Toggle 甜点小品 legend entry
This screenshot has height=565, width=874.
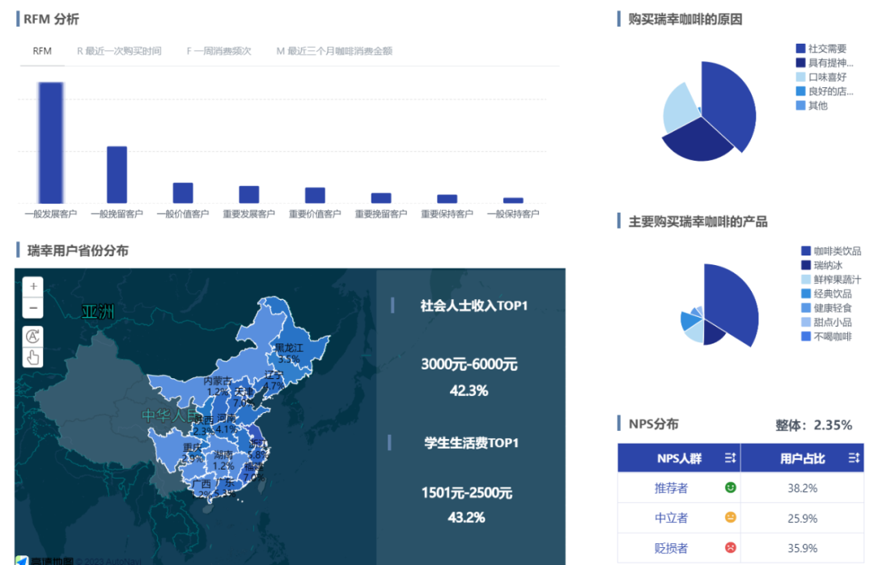(826, 322)
